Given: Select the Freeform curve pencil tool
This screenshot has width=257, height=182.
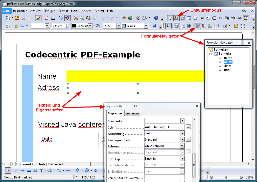Looking at the screenshot, I should pyautogui.click(x=50, y=171).
